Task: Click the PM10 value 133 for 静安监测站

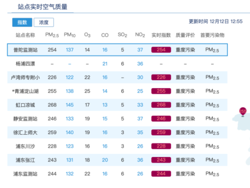Action: [x=70, y=119]
